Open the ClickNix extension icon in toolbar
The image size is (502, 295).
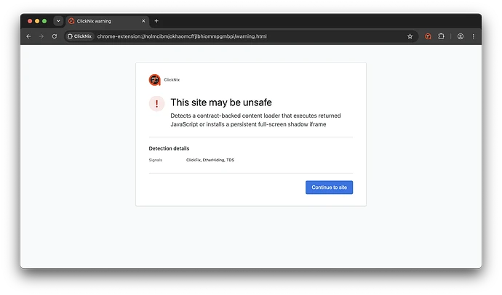point(428,36)
